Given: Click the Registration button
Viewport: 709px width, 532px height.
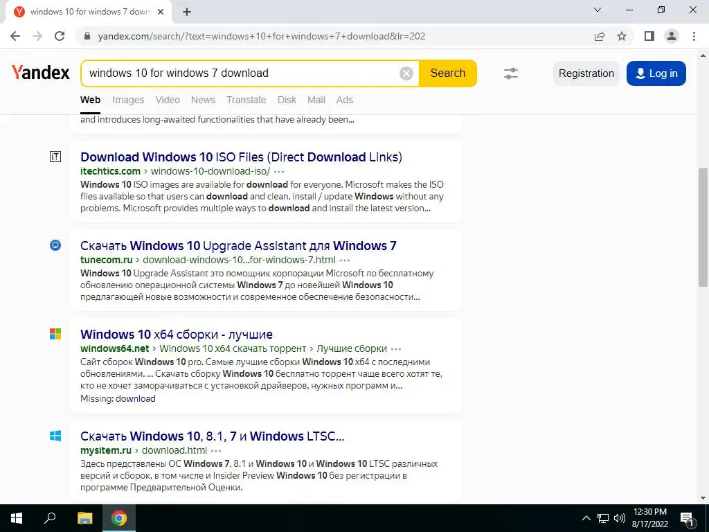Looking at the screenshot, I should tap(586, 73).
